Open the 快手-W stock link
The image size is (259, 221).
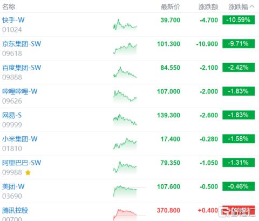13,20
